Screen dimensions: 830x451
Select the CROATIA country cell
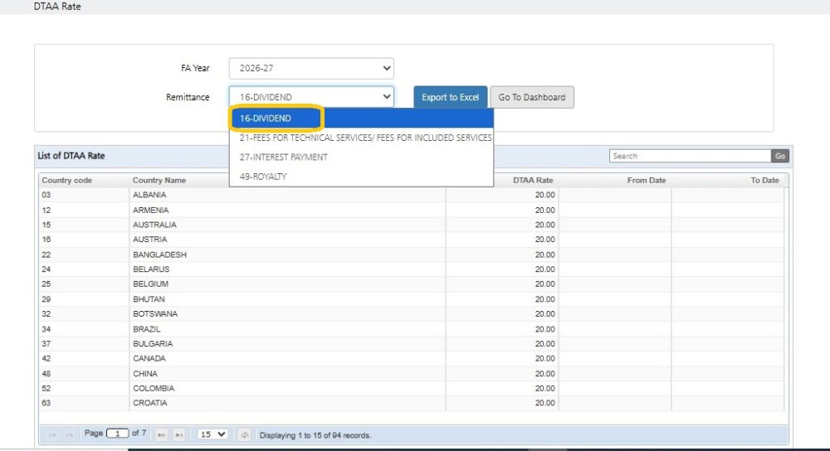click(287, 403)
